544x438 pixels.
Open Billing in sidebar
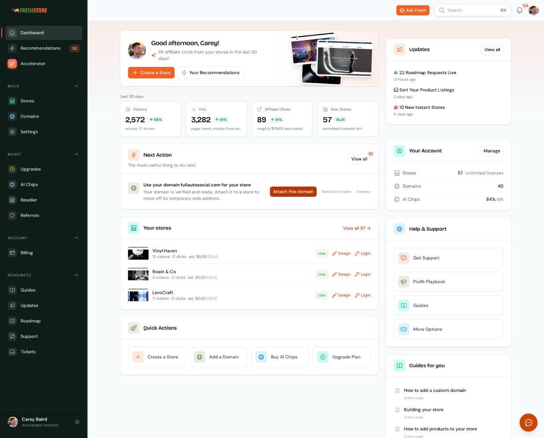pyautogui.click(x=44, y=253)
